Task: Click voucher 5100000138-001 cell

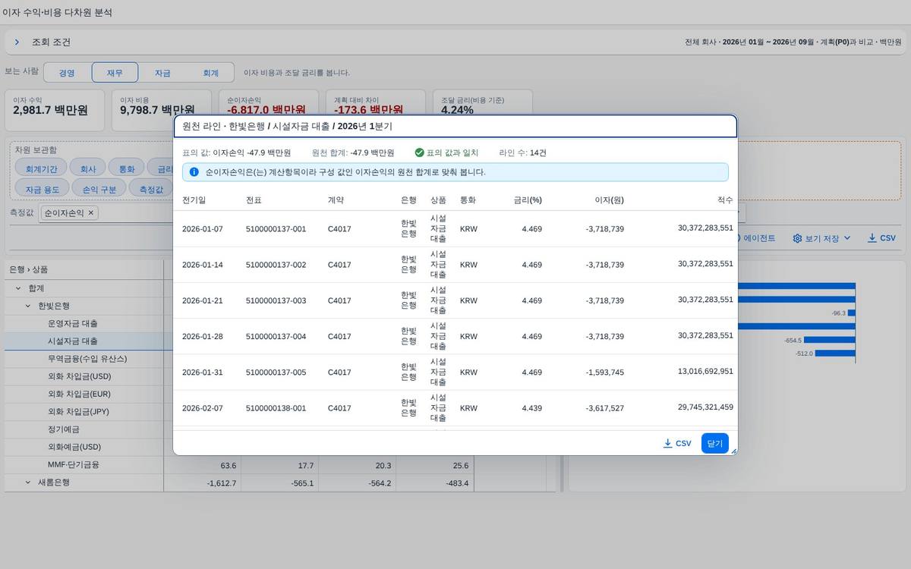Action: tap(276, 408)
